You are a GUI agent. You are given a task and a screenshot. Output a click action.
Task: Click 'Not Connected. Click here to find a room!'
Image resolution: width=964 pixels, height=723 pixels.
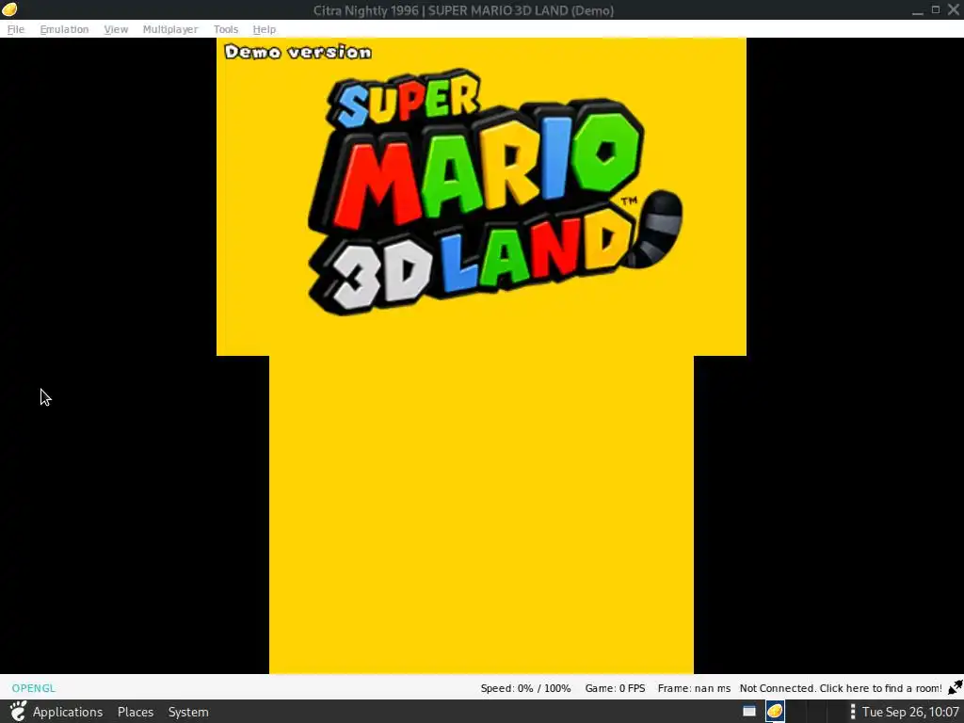tap(841, 688)
